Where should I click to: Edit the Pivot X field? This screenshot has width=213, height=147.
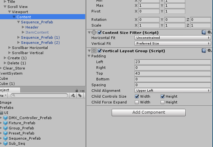149,11
